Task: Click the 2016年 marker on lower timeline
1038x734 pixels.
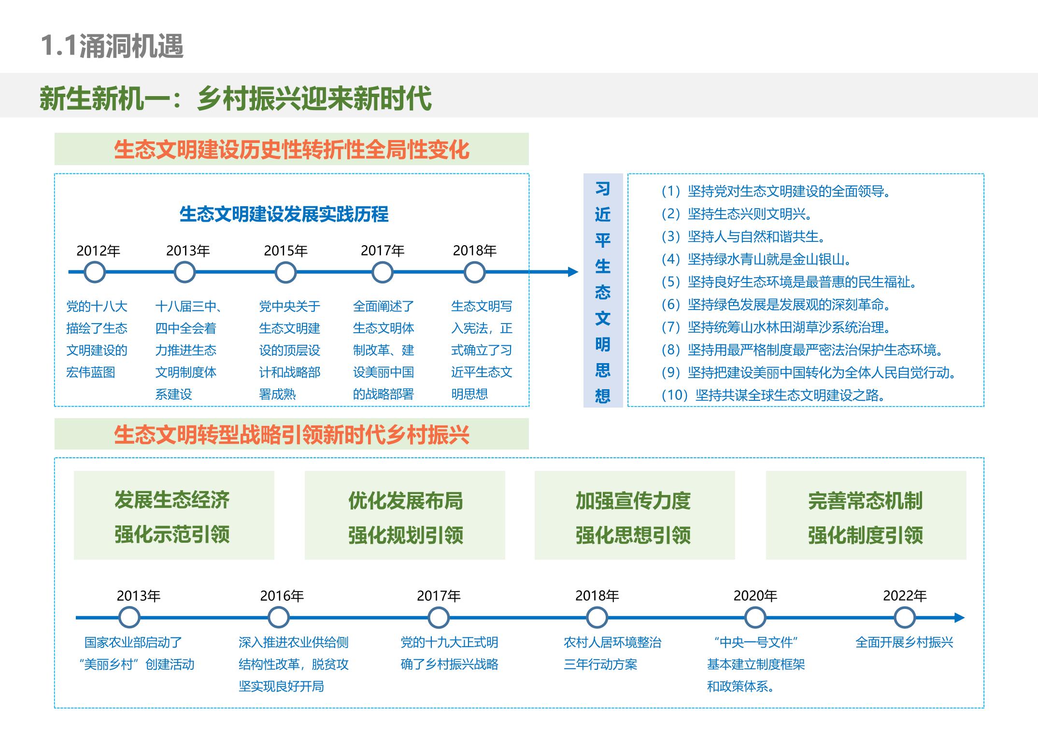Action: point(279,618)
